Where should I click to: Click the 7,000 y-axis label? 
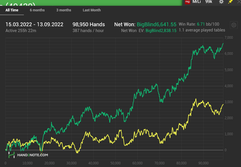pos(229,38)
